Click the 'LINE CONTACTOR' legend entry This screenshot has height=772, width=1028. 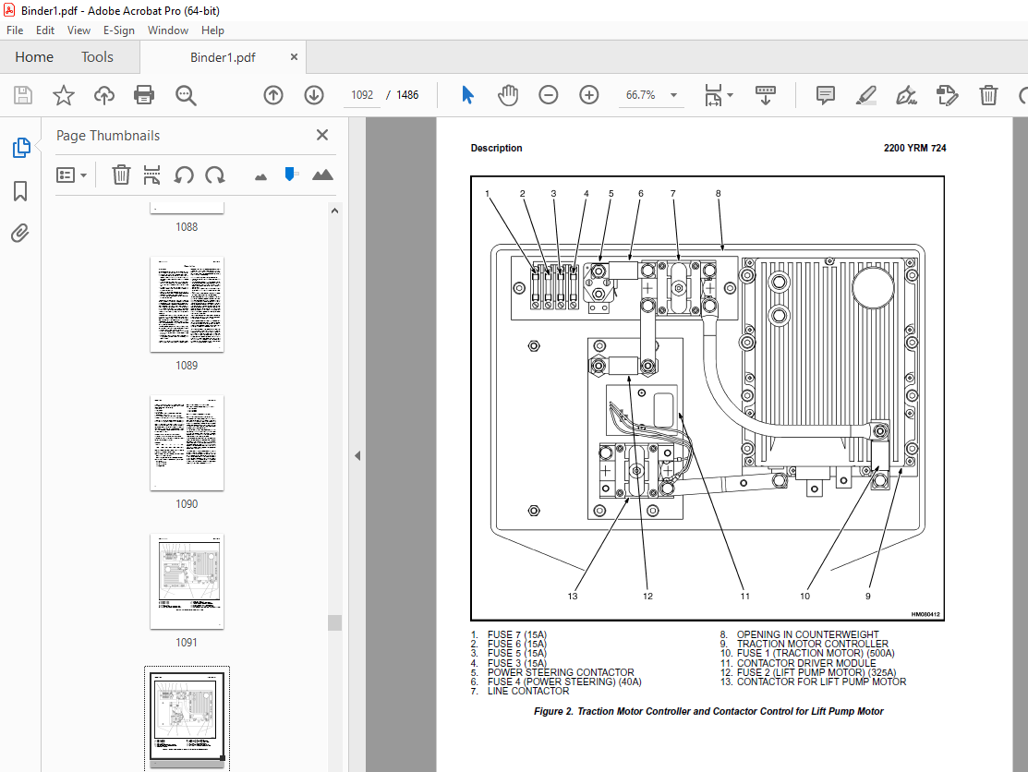click(x=527, y=691)
